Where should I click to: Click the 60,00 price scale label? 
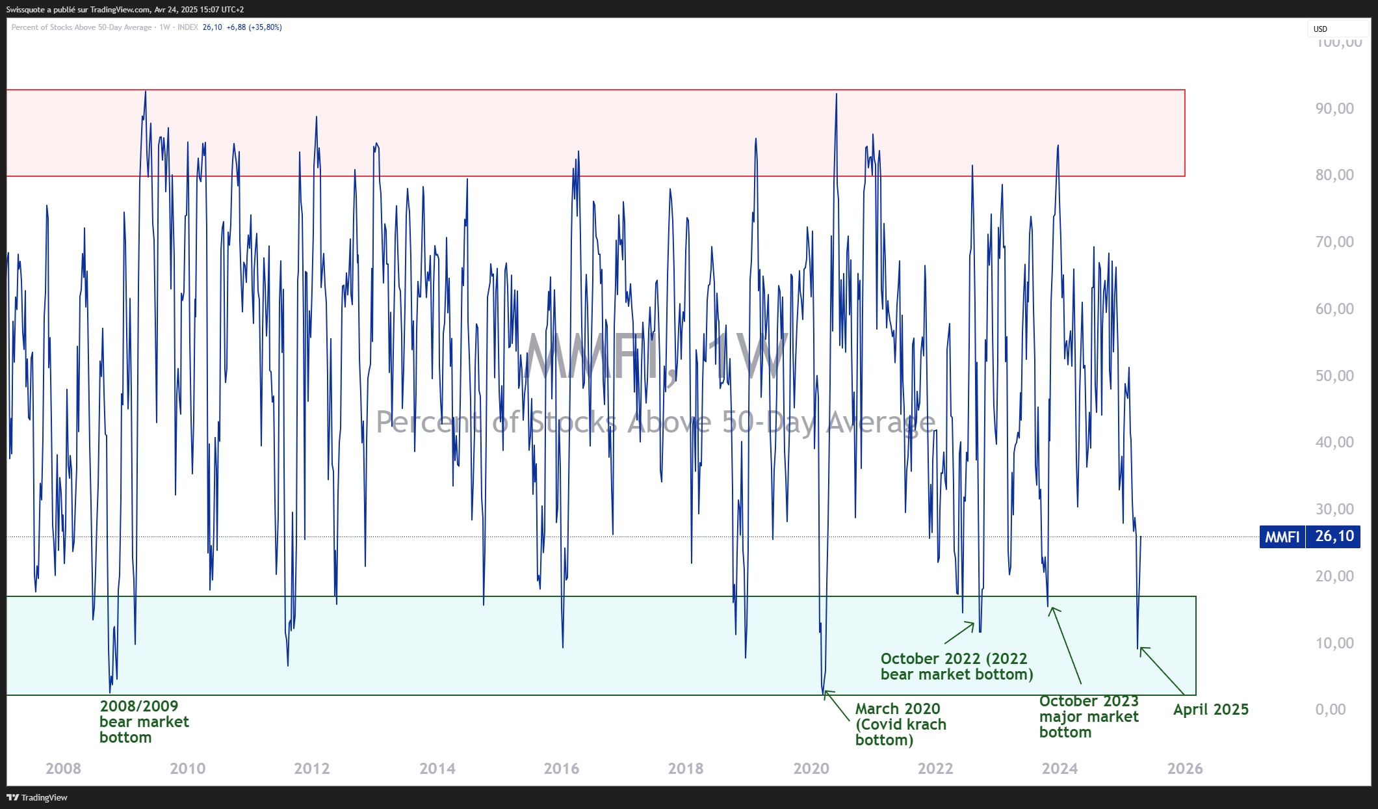pos(1334,309)
